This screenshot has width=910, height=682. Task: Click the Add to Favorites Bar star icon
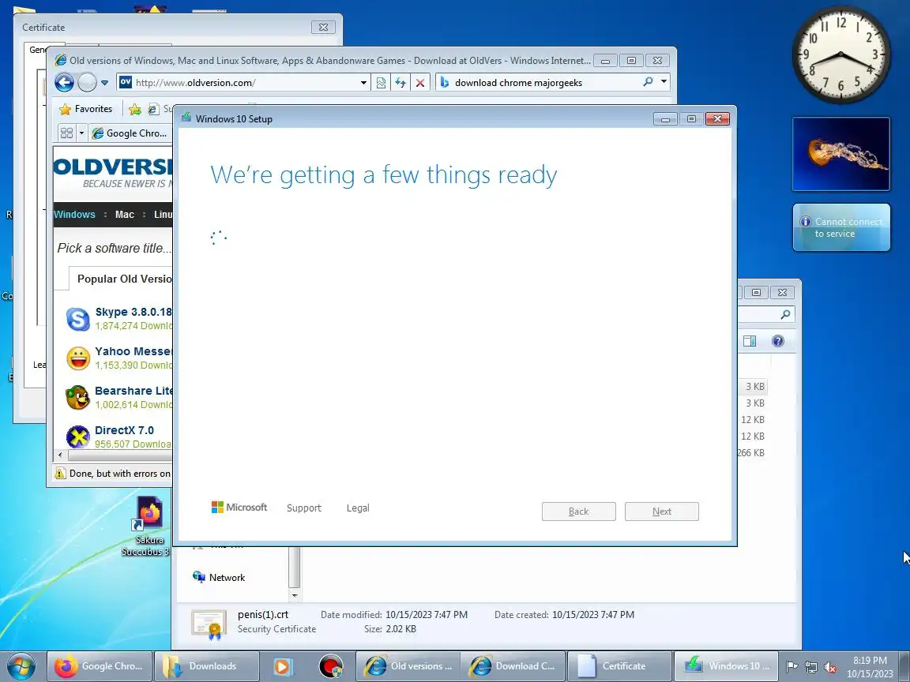coord(134,109)
